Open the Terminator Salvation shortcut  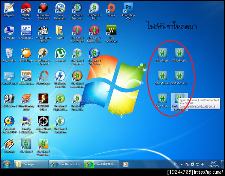click(x=43, y=11)
